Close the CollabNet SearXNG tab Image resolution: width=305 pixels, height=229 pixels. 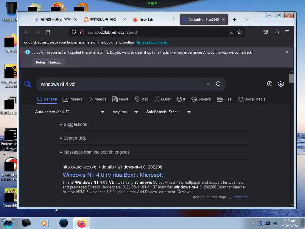223,19
